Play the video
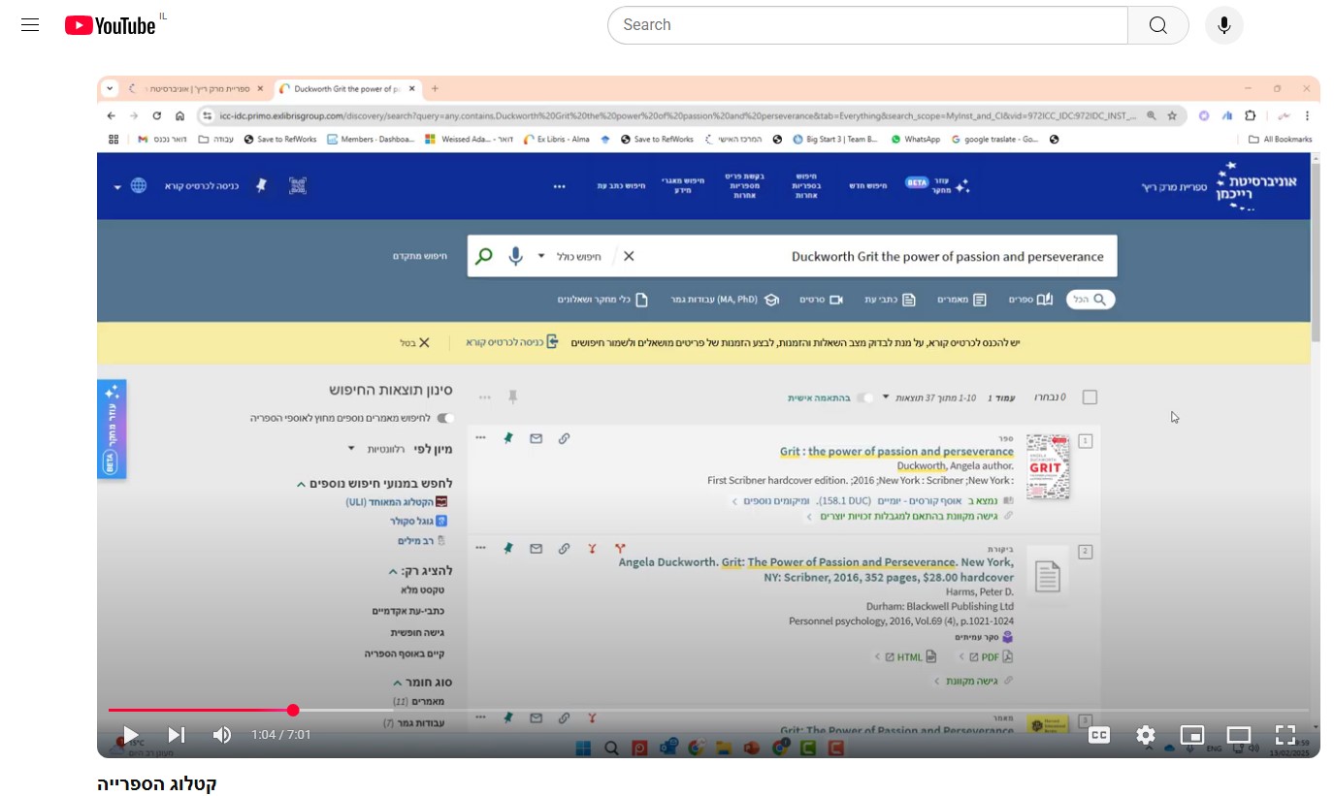This screenshot has width=1334, height=796. point(131,735)
